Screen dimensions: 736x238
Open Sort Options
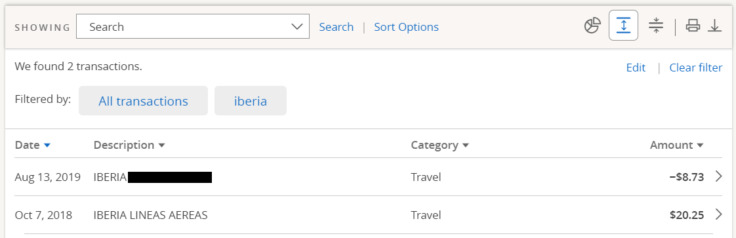click(x=406, y=27)
